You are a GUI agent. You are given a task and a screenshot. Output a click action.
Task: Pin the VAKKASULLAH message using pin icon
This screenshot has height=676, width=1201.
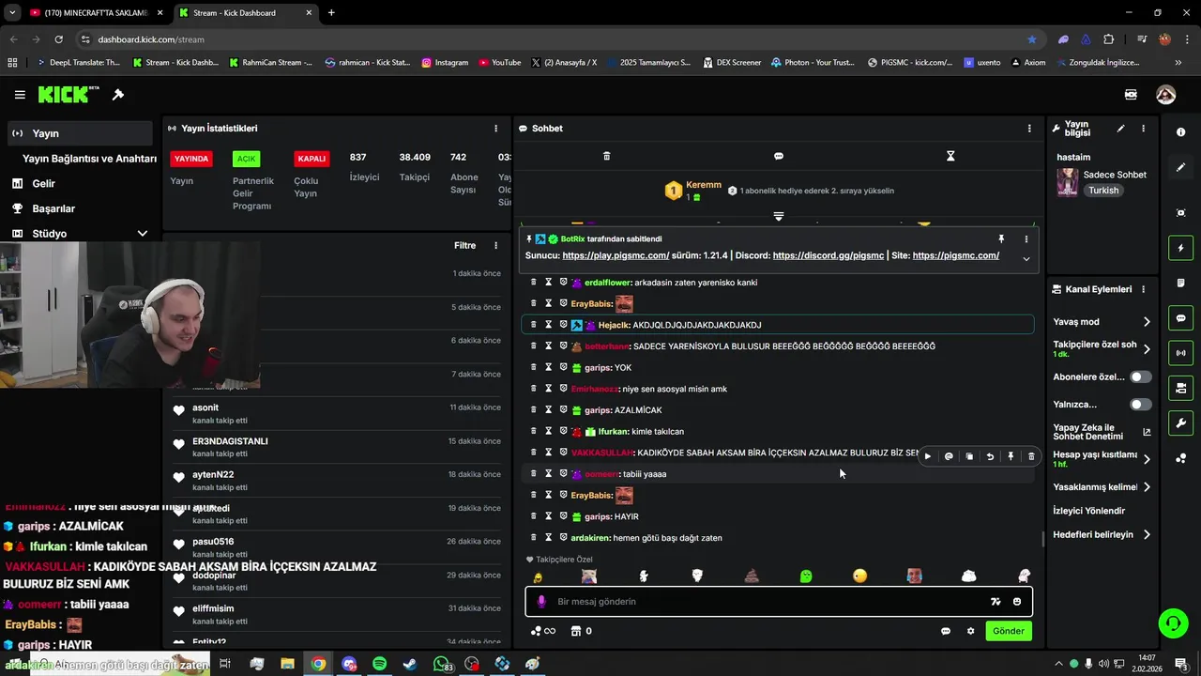[x=1011, y=456]
